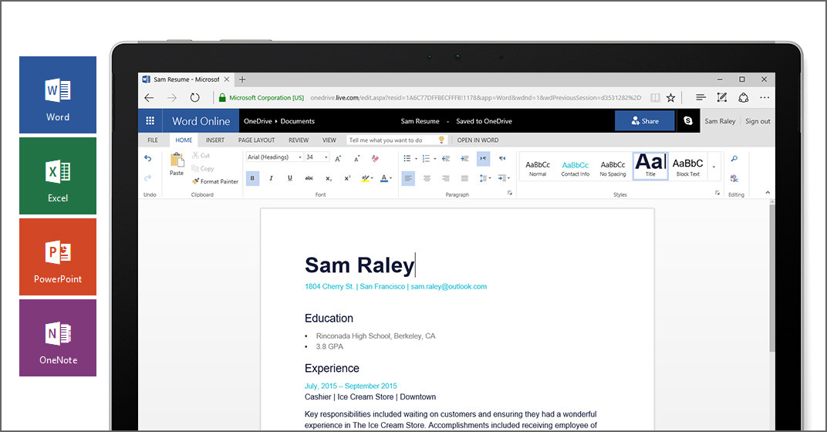Expand the numbering list dropdown arrow
Image resolution: width=827 pixels, height=432 pixels.
435,159
